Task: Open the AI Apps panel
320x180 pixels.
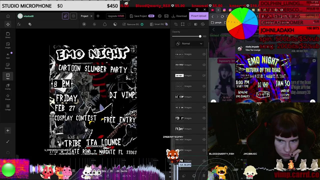Action: (x=8, y=55)
